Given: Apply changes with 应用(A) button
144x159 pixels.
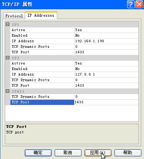Looking at the screenshot, I should click(98, 153).
